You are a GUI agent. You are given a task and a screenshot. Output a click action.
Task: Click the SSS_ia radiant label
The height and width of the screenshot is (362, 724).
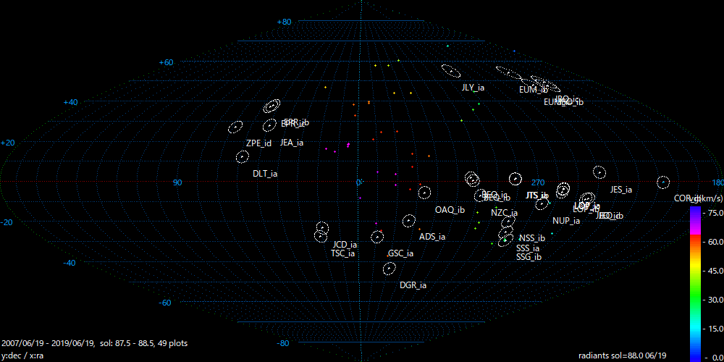click(x=527, y=248)
